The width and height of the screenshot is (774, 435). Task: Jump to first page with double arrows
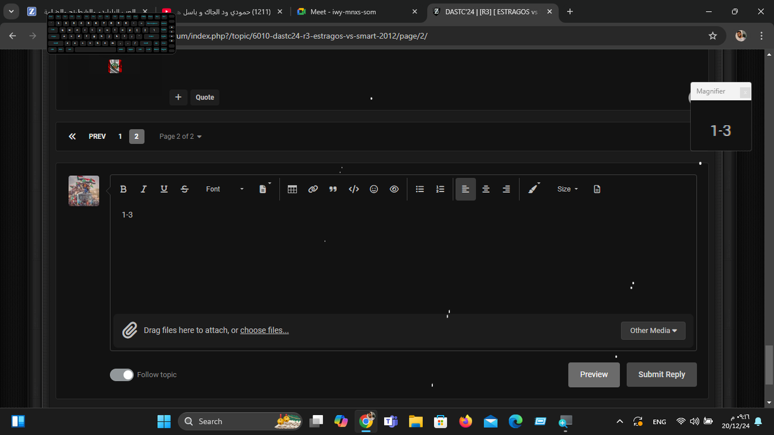[x=73, y=137]
